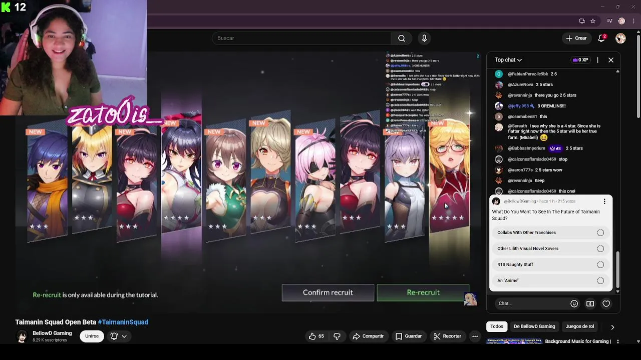Image resolution: width=641 pixels, height=360 pixels.
Task: Click Guardar to save video
Action: [409, 336]
